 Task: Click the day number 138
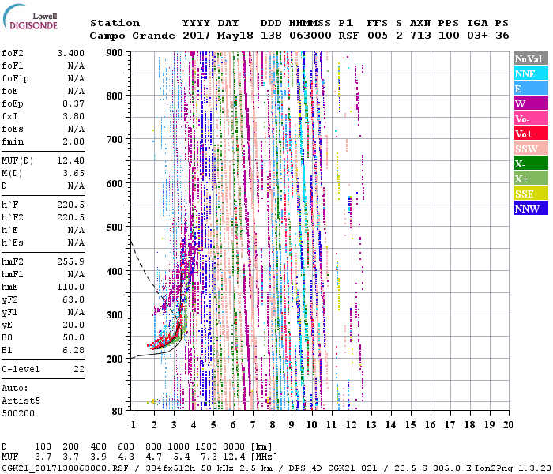(271, 36)
